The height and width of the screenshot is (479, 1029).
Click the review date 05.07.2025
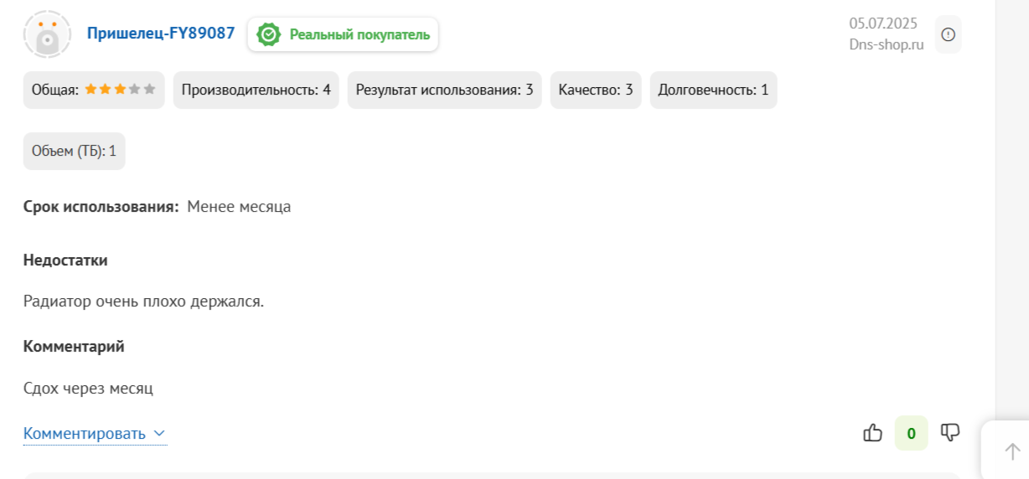point(883,23)
